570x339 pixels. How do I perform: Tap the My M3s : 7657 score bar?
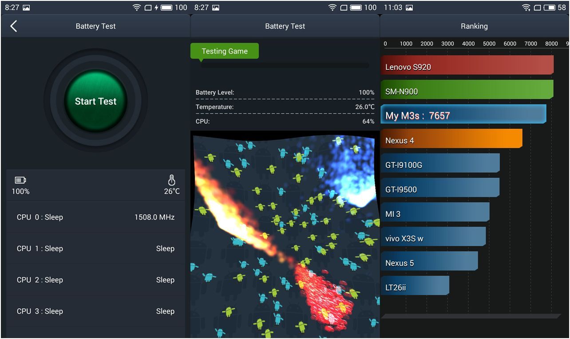463,115
